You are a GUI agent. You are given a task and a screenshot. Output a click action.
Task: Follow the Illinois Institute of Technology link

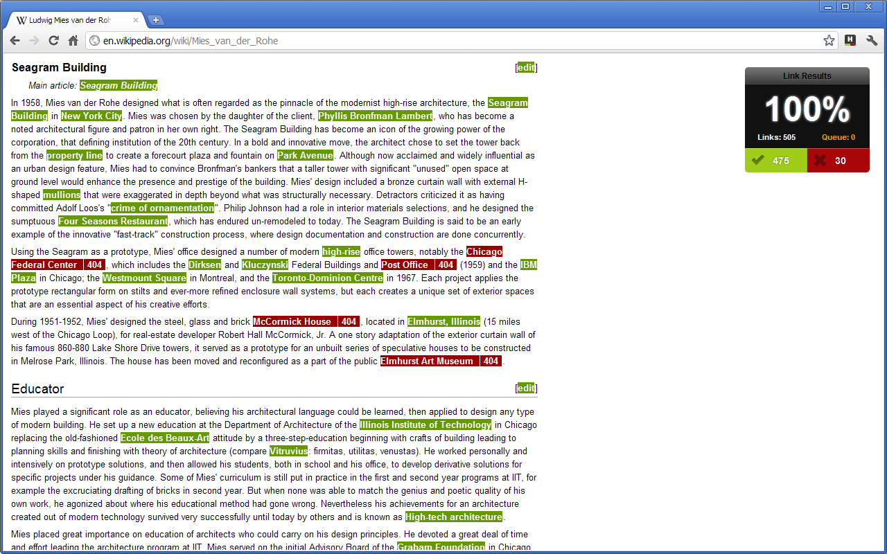(425, 425)
